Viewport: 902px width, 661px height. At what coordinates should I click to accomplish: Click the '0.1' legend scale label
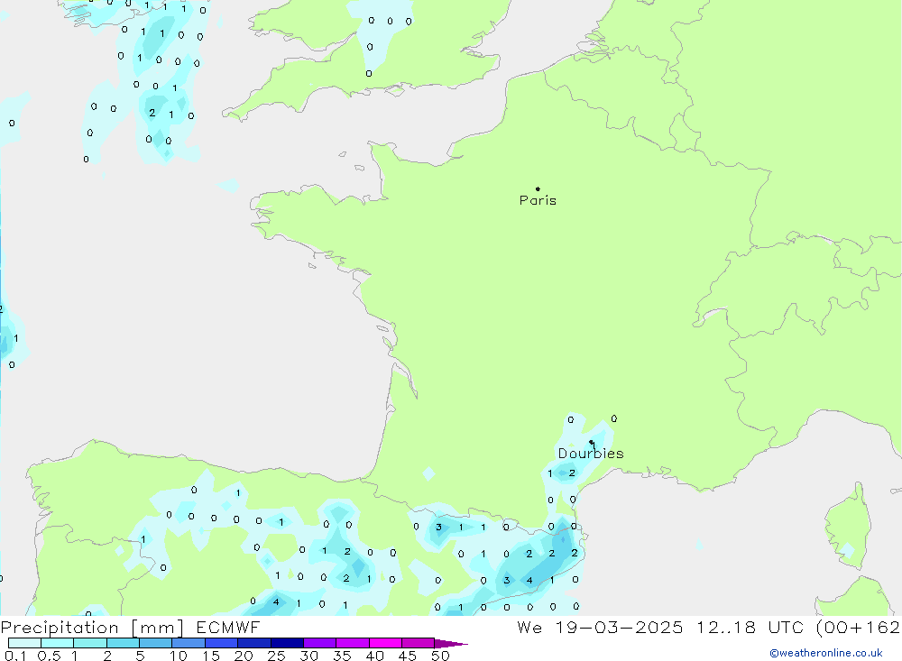[15, 656]
